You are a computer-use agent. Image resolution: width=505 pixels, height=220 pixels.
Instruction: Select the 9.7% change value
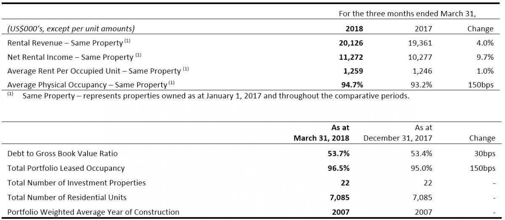(485, 57)
